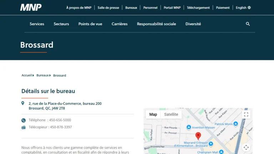The width and height of the screenshot is (274, 154).
Task: Open Points de vue menu
Action: 90,24
